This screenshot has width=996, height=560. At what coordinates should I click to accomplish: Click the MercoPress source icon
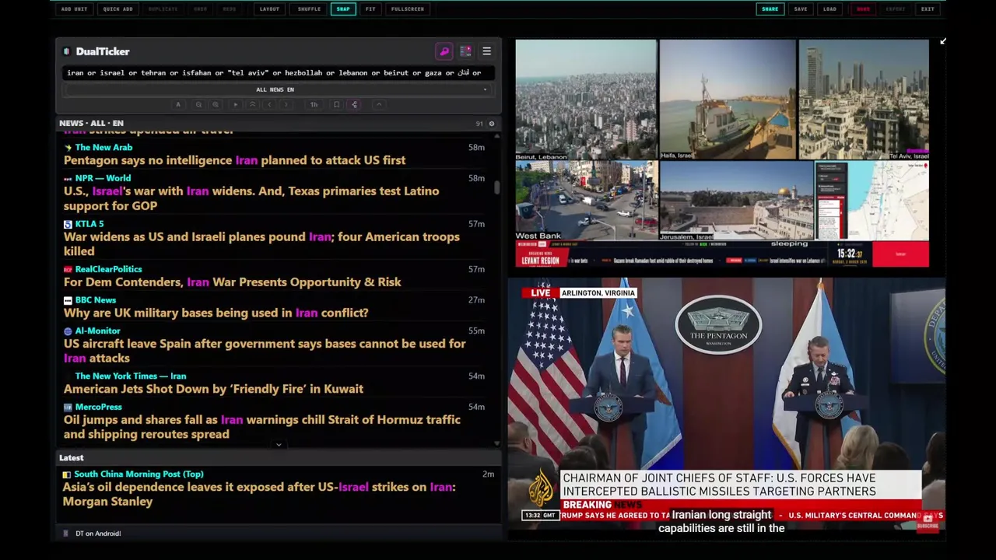pos(68,407)
